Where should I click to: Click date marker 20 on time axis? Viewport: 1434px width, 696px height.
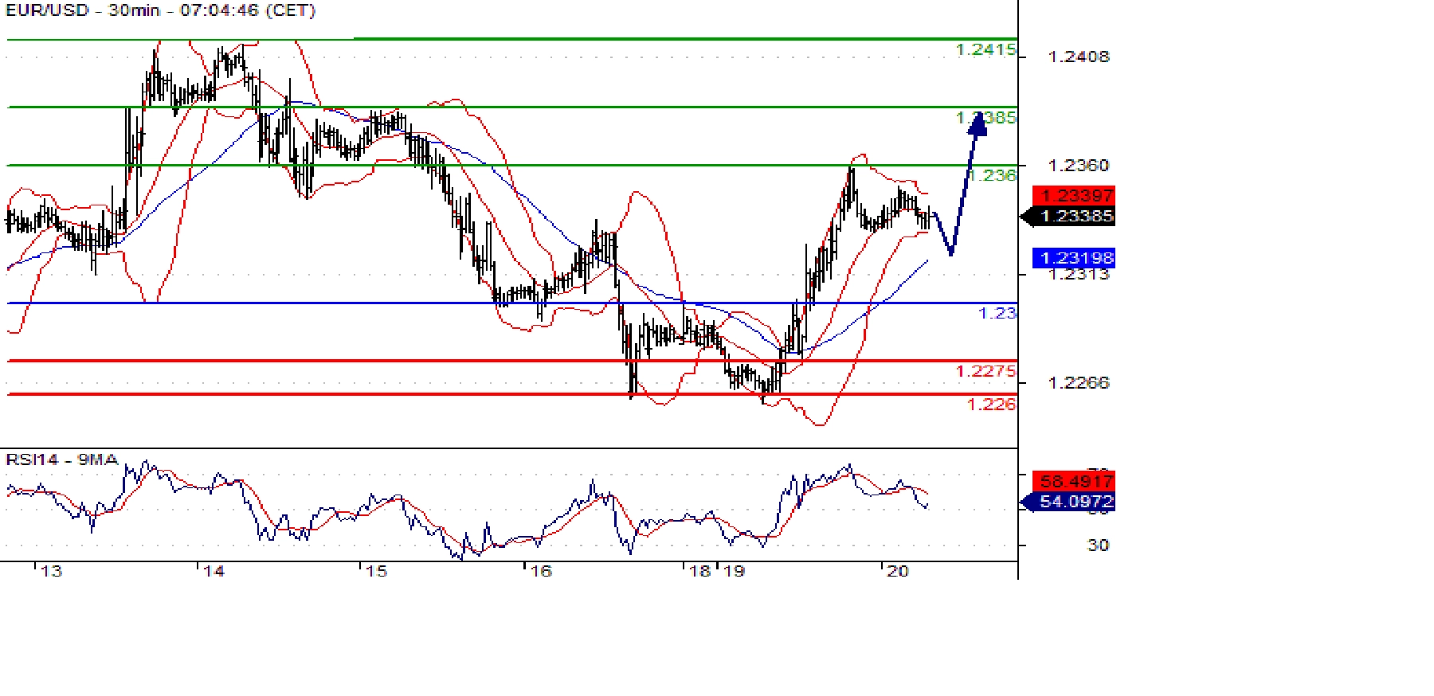tap(898, 571)
